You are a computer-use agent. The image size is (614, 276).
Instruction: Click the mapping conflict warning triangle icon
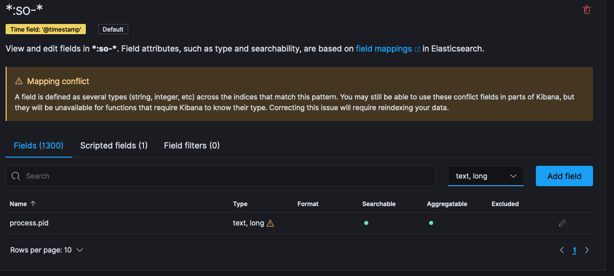point(19,81)
